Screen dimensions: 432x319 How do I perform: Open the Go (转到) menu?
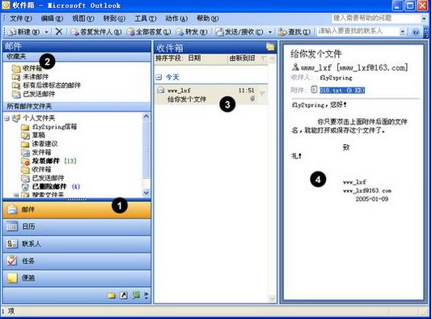(114, 19)
